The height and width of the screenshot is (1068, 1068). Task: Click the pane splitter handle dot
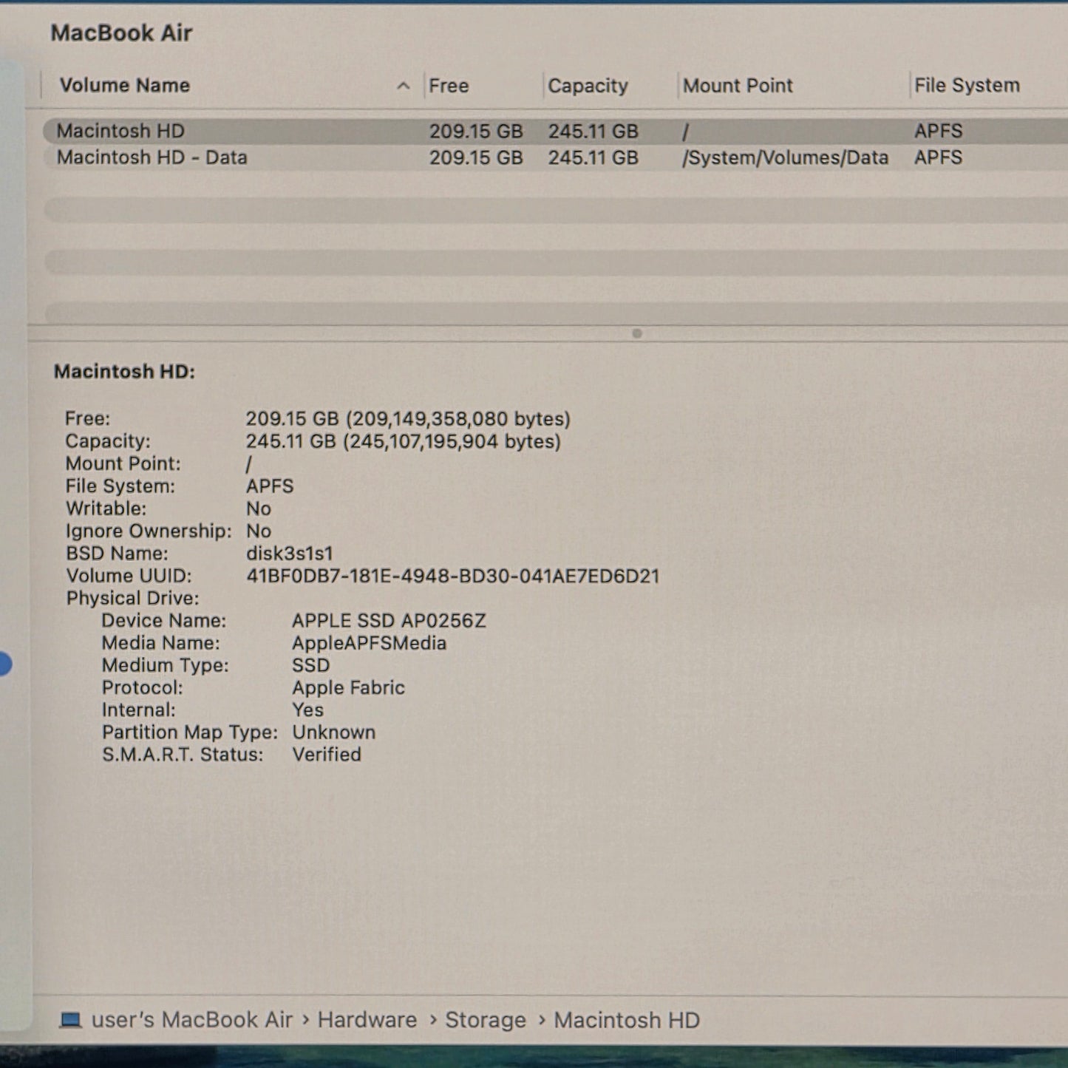(637, 333)
